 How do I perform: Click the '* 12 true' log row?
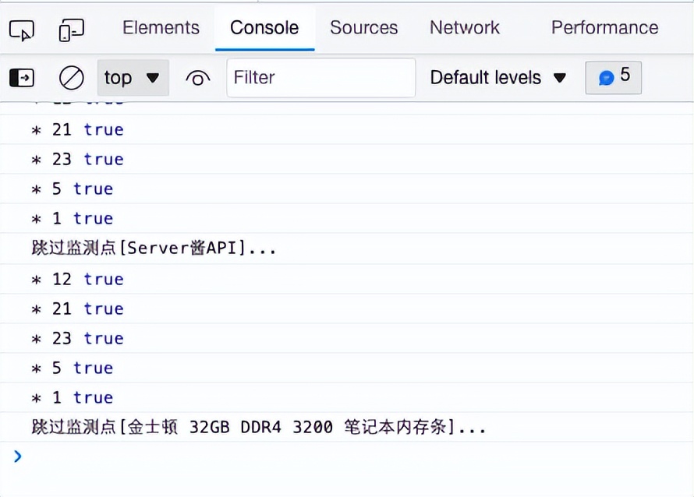pos(347,279)
